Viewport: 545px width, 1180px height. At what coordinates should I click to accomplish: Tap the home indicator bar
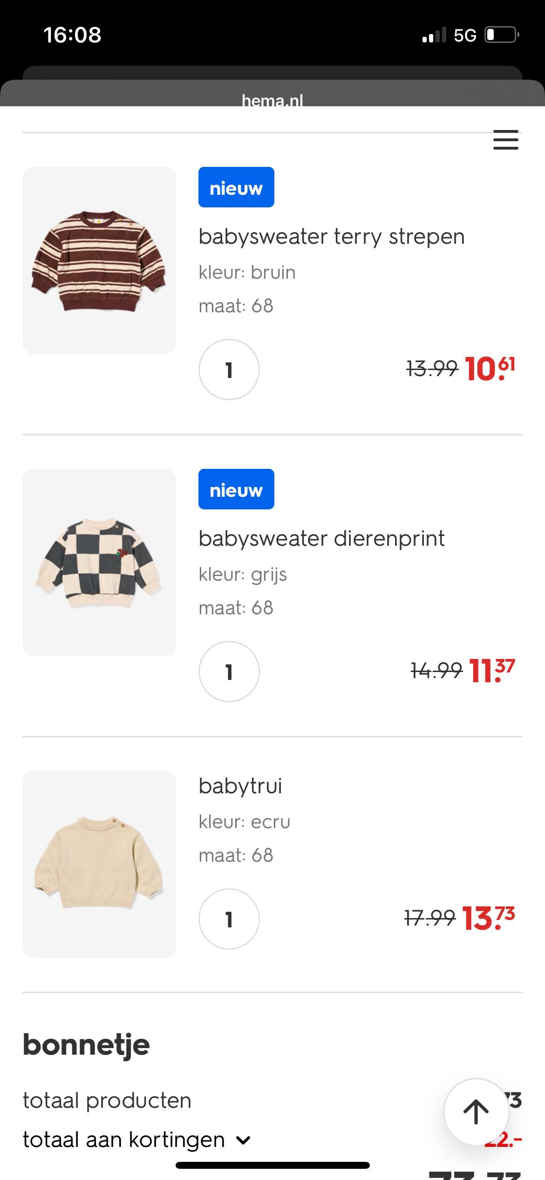[x=272, y=1165]
